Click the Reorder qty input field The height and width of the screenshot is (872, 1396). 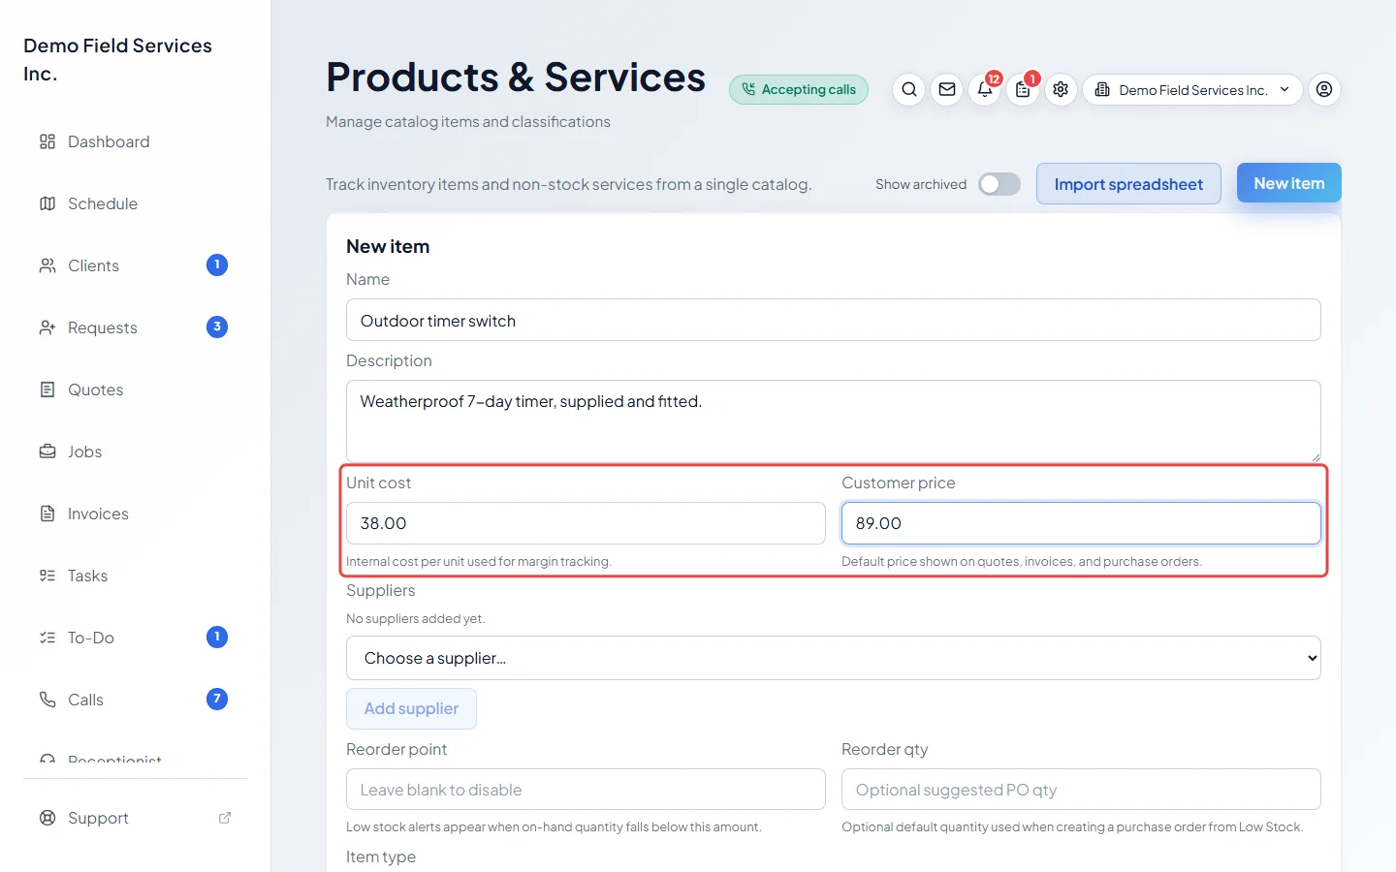click(x=1081, y=790)
